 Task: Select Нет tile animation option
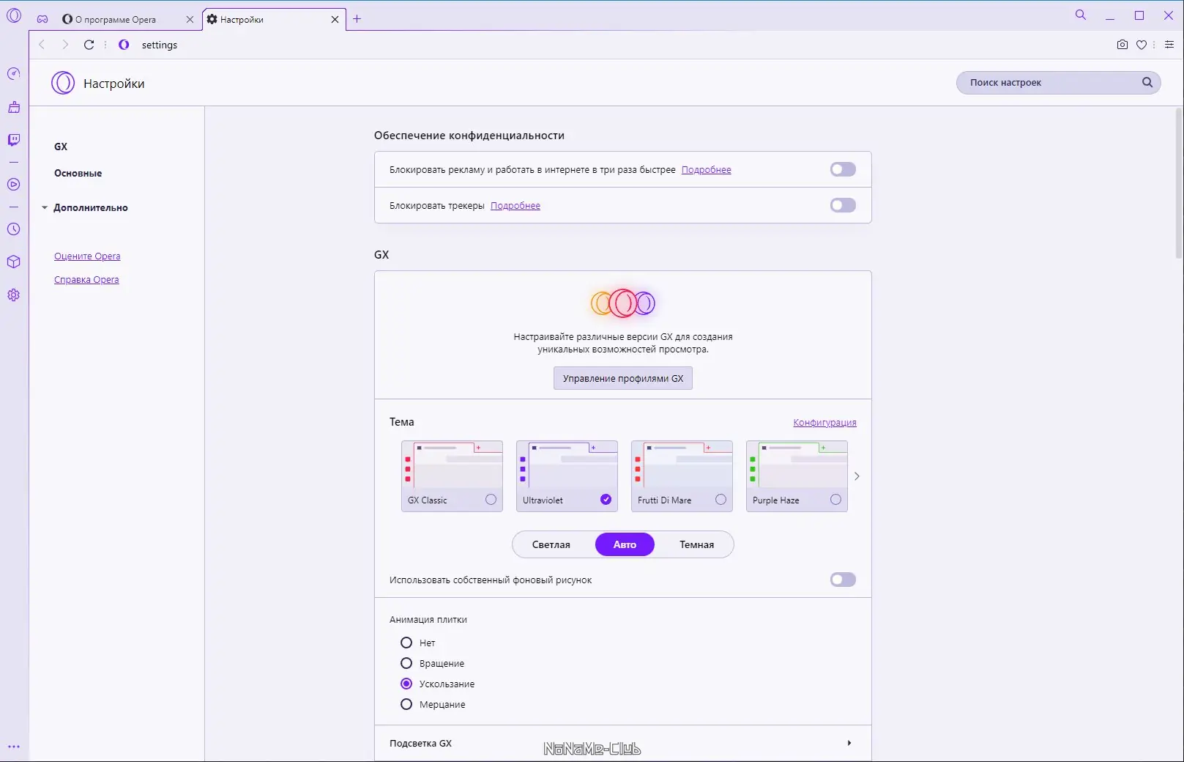pyautogui.click(x=406, y=643)
